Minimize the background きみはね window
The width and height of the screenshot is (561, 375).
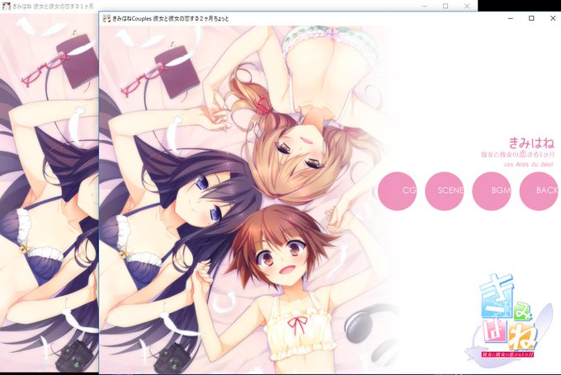pyautogui.click(x=424, y=6)
